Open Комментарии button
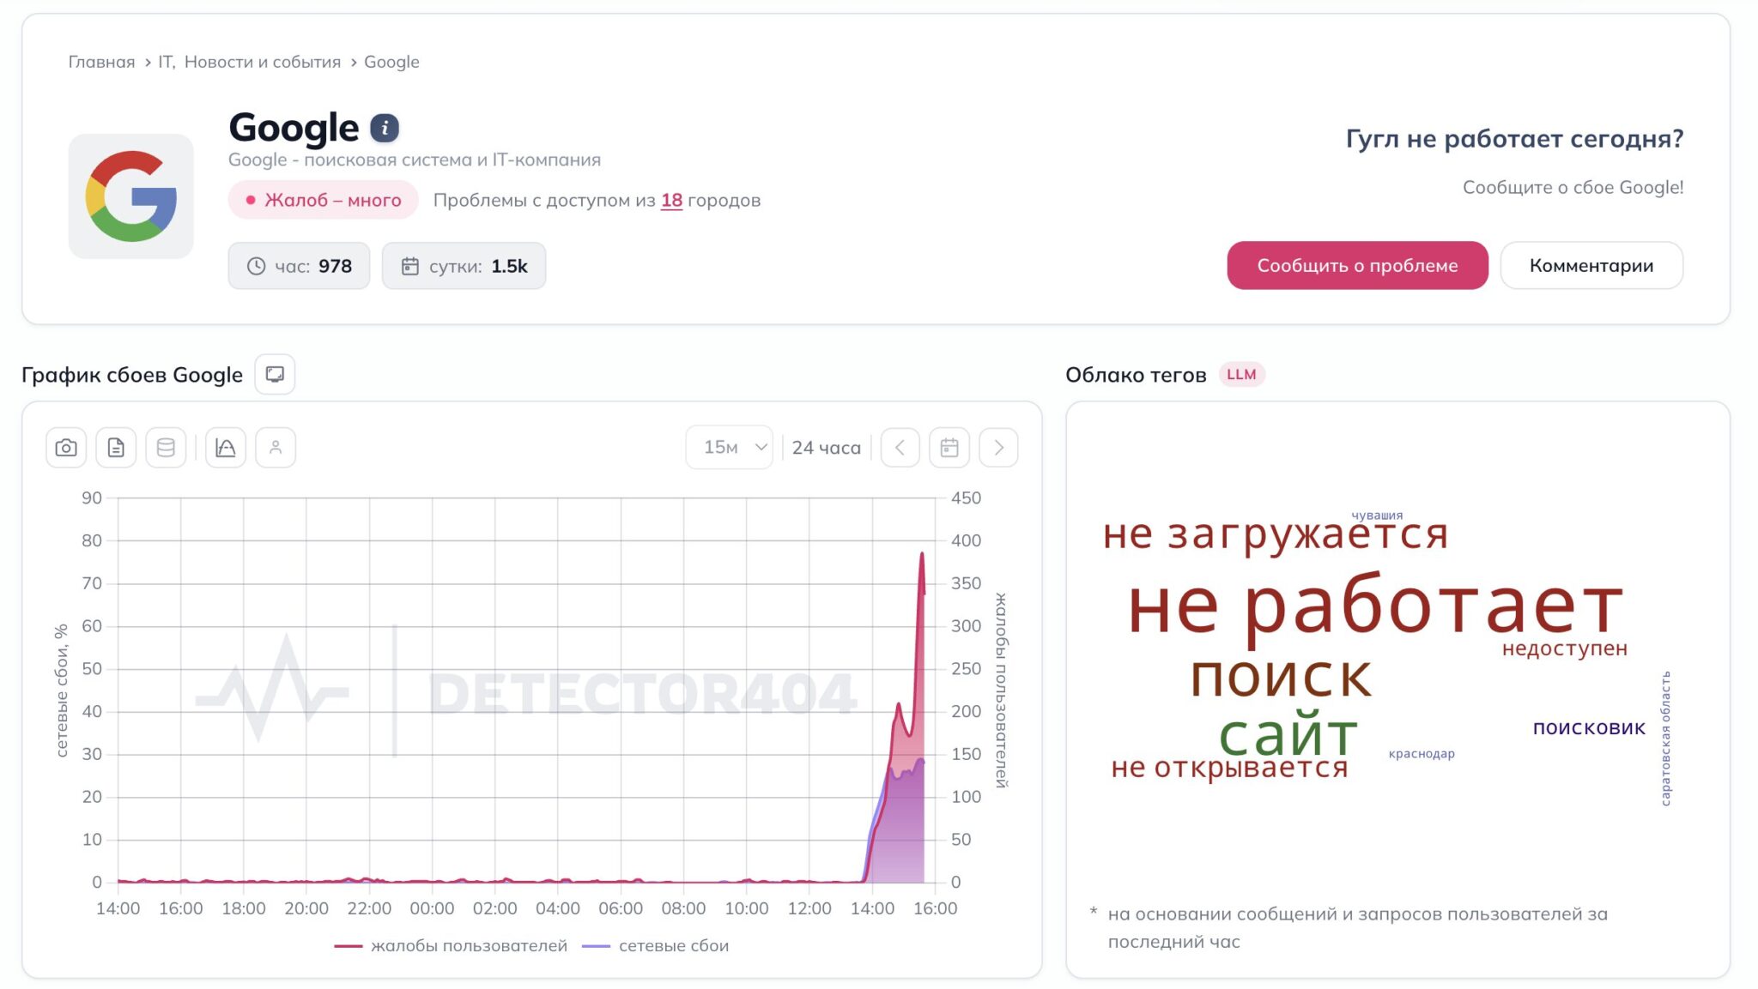This screenshot has height=989, width=1758. pyautogui.click(x=1591, y=266)
